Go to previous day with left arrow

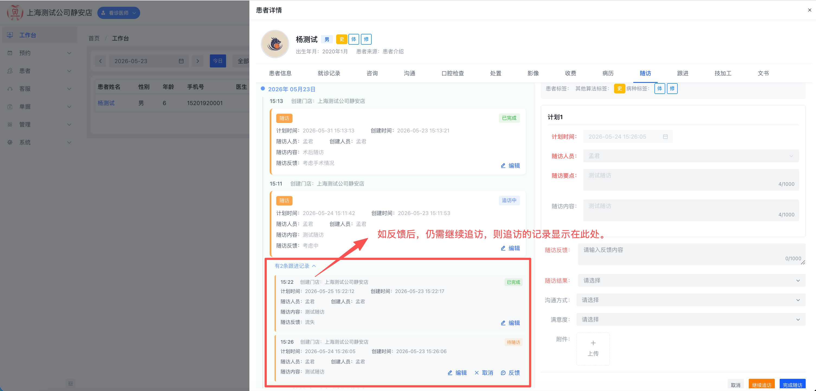(100, 61)
